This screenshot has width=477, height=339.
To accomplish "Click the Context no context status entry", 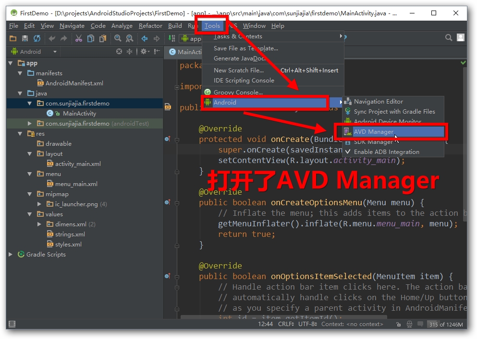I will tap(352, 324).
